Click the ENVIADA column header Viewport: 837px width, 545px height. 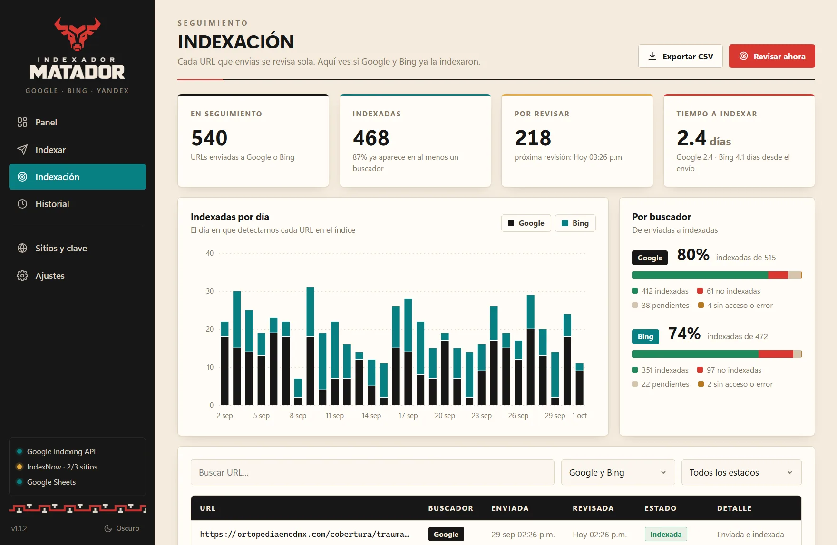[510, 508]
